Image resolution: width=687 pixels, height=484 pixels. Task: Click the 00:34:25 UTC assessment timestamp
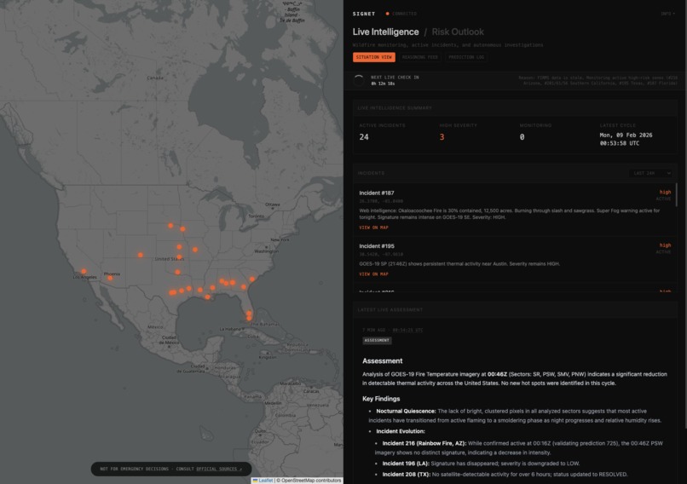click(407, 331)
